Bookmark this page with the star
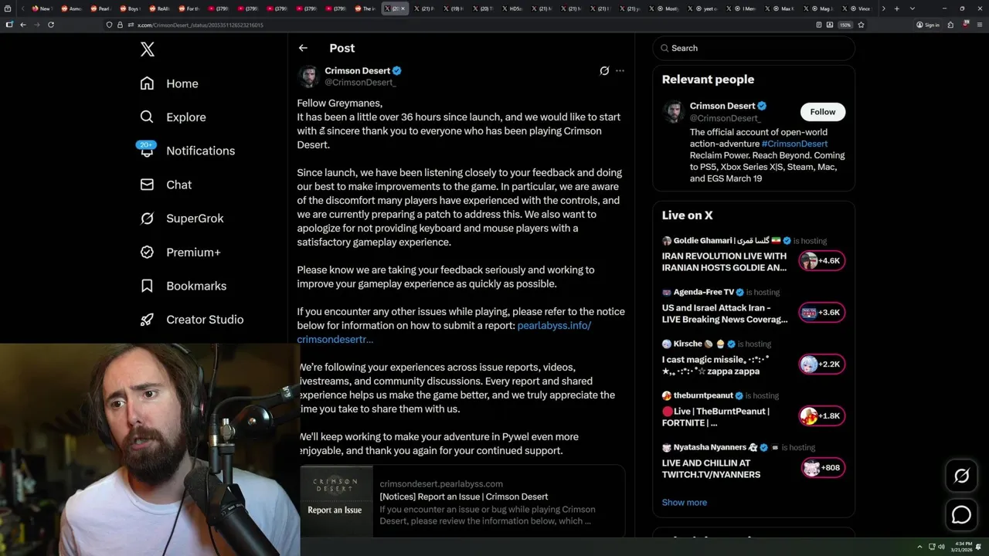 coord(861,25)
